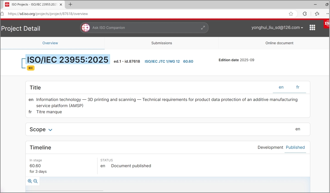
Task: Click the 60.60 stage link
Action: pos(188,61)
